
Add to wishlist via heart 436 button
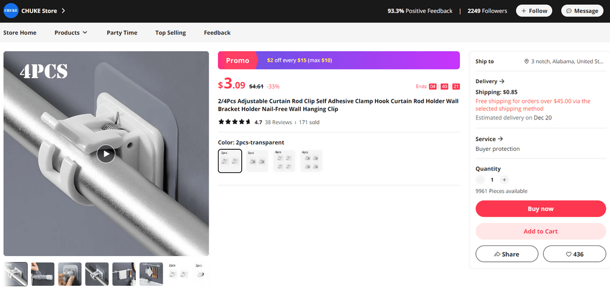pyautogui.click(x=574, y=254)
